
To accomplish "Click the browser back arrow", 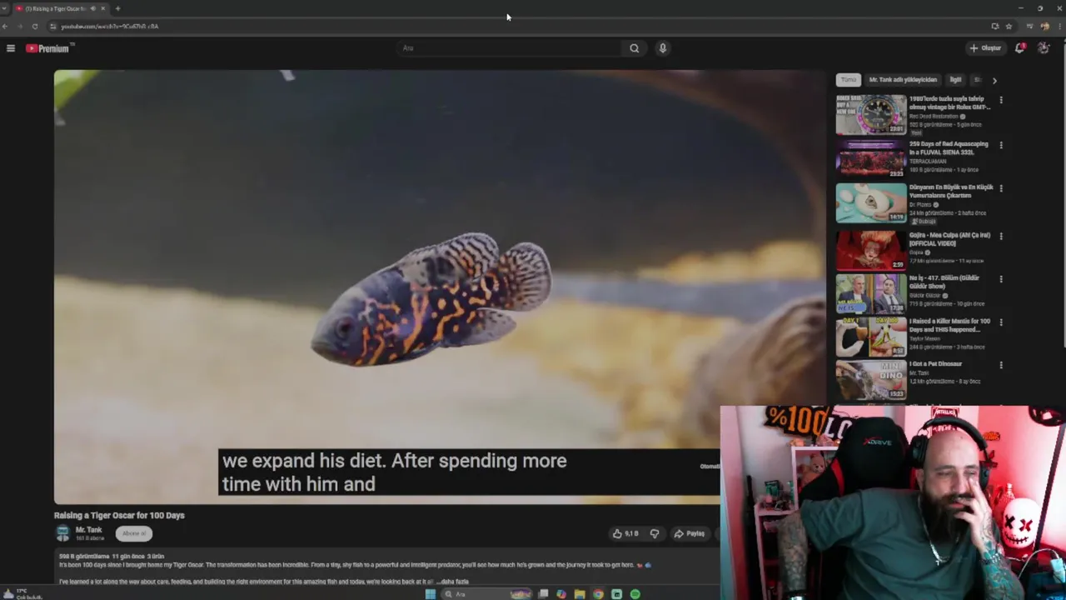I will (x=5, y=26).
